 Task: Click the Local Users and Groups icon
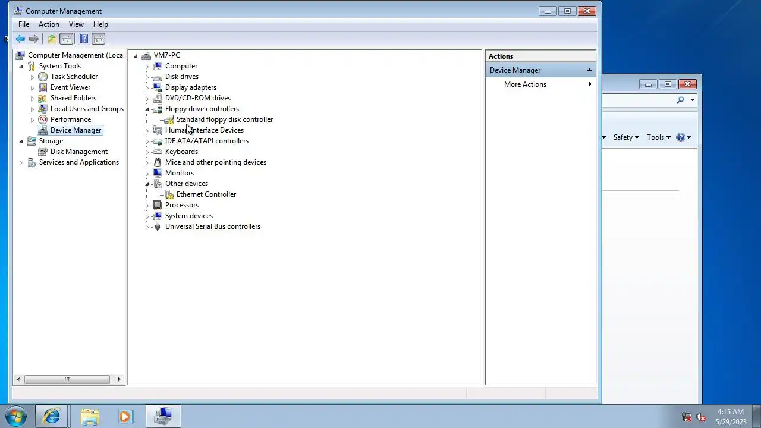click(43, 109)
